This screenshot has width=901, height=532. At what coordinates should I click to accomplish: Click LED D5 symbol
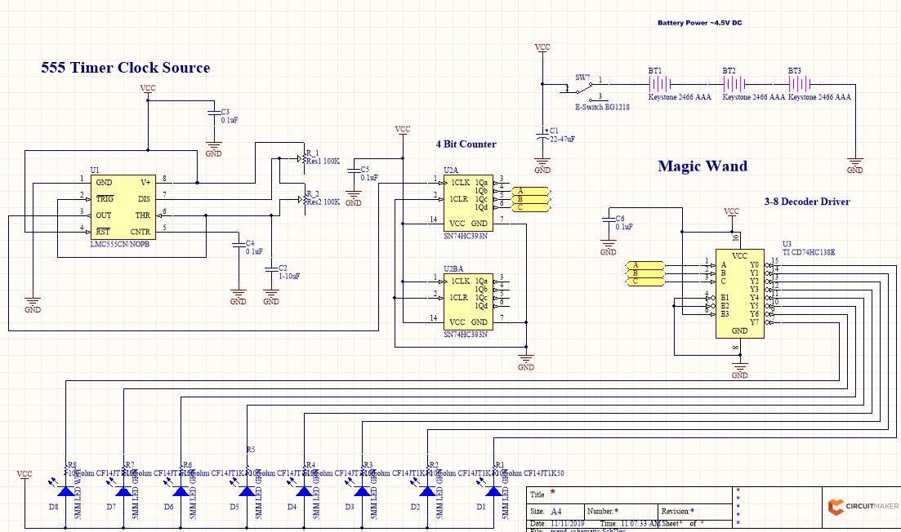247,491
